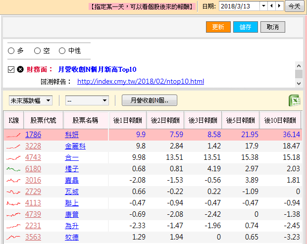This screenshot has height=244, width=307.
Task: Open the 瓦城 stock name link
Action: coord(72,192)
